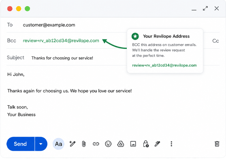Screen dimensions: 226x159
Task: Click the Your Revilope Address heading
Action: point(166,36)
